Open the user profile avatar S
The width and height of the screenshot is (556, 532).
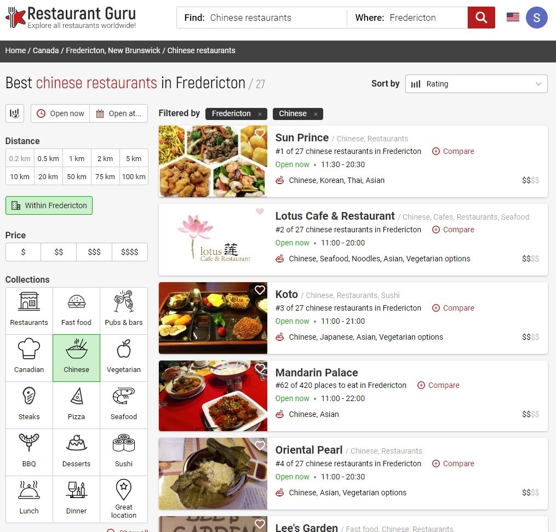tap(536, 18)
